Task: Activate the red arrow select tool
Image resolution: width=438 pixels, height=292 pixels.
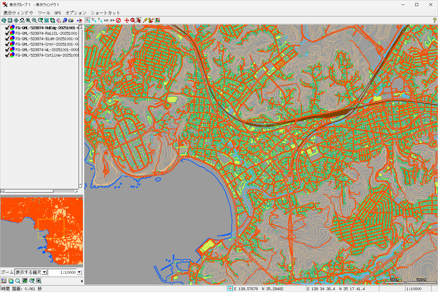Action: click(139, 20)
